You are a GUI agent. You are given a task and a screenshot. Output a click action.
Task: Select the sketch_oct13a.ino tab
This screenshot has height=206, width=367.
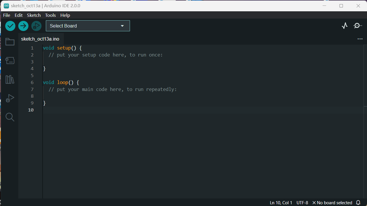tap(40, 39)
